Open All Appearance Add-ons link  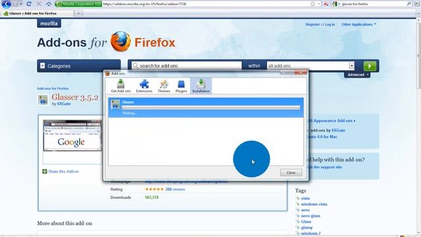coord(332,121)
